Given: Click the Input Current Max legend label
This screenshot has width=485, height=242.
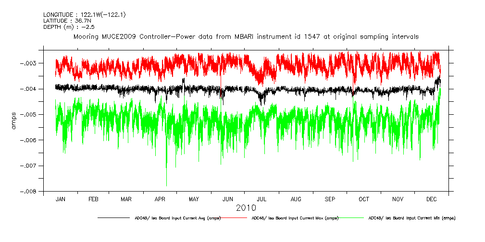Looking at the screenshot, I should tap(295, 218).
